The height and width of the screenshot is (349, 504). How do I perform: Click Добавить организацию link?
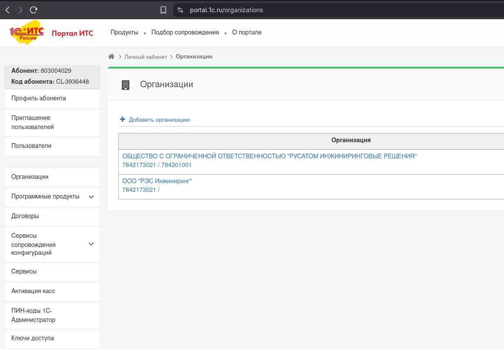159,120
